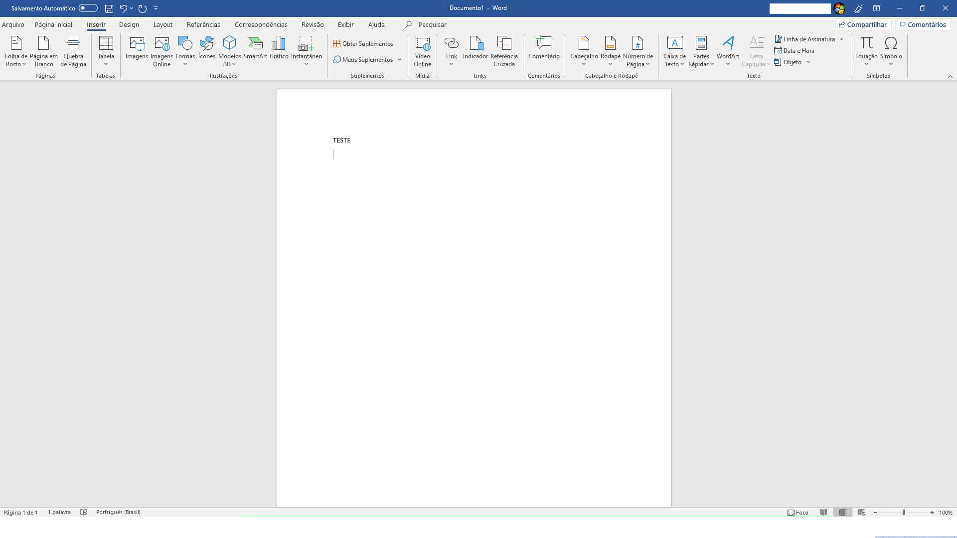
Task: Click the SmartArt icon
Action: pyautogui.click(x=255, y=49)
